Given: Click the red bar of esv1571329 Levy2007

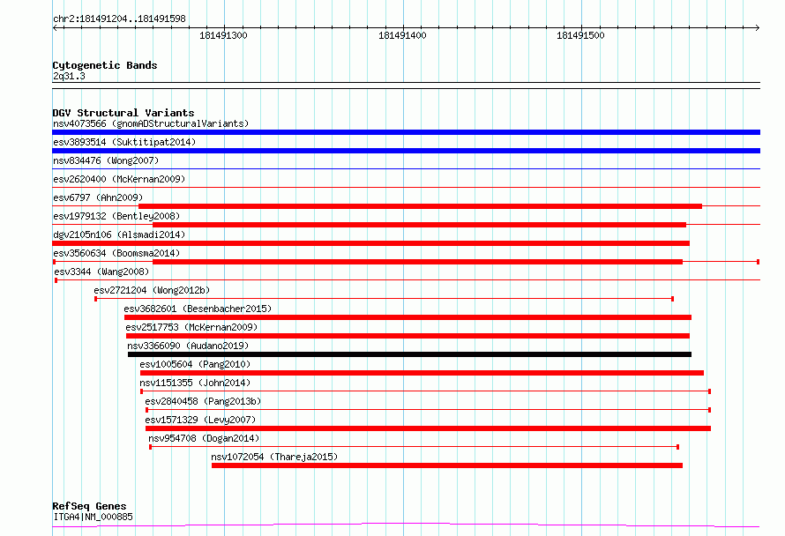Looking at the screenshot, I should tap(428, 428).
